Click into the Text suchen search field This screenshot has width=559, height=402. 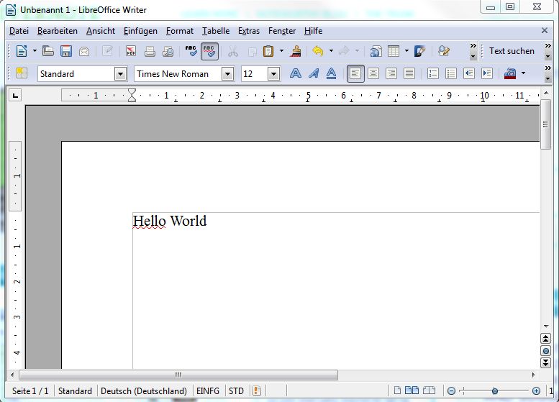[512, 51]
